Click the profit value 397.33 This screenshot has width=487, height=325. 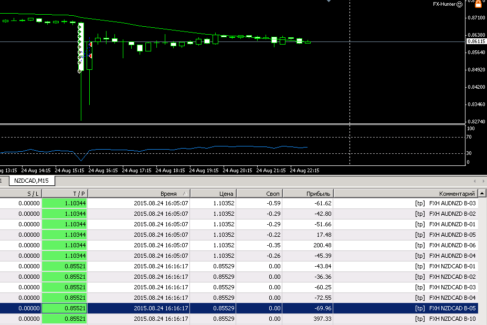(322, 319)
